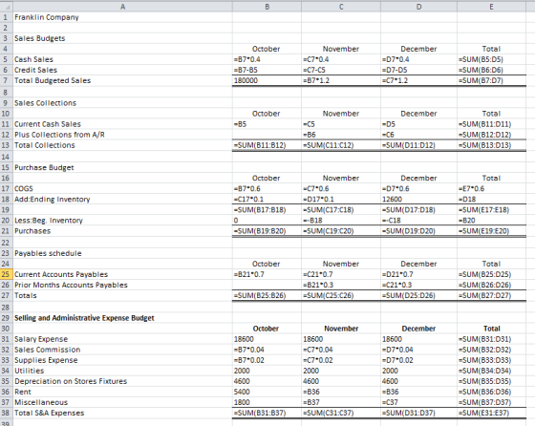Select column B header
The height and width of the screenshot is (426, 535).
[267, 7]
